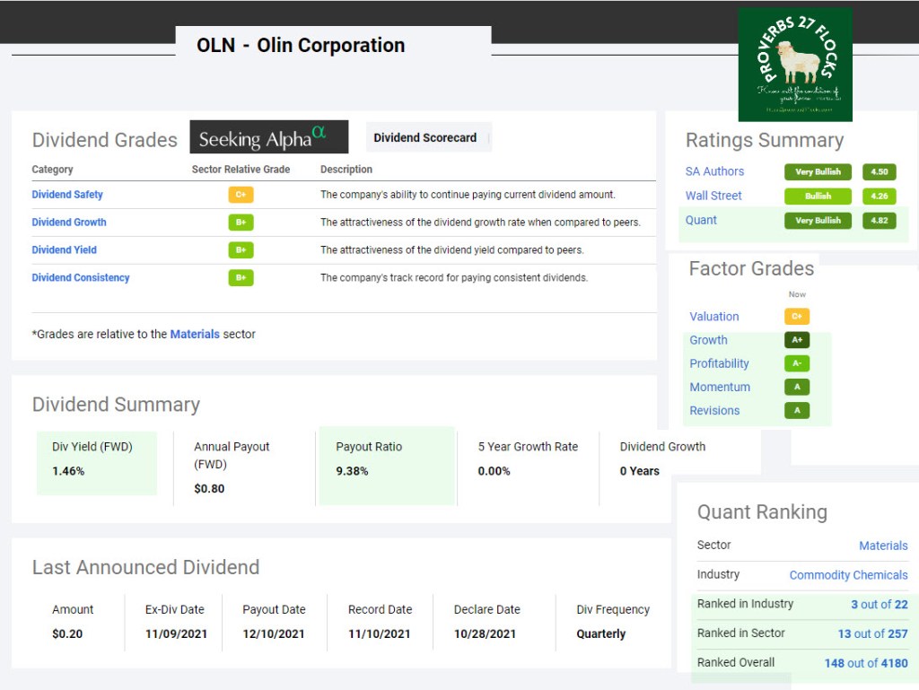Click the Dividend Safety C+ grade badge

coord(241,195)
